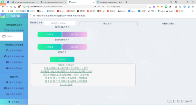Image resolution: width=196 pixels, height=105 pixels.
Task: Select the 分析相关课程 tab
Action: 168,23
